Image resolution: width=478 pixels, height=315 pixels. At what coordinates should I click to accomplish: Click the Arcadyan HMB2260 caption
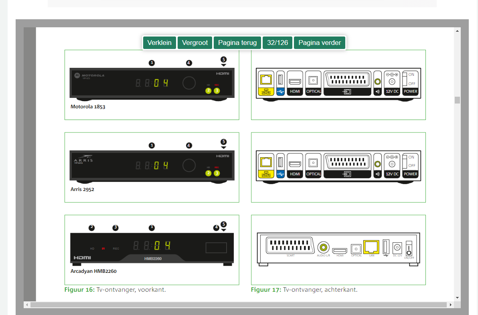point(93,271)
